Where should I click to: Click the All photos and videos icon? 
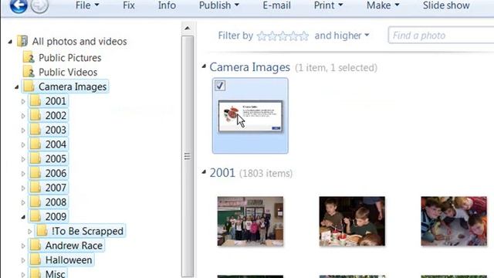point(22,41)
